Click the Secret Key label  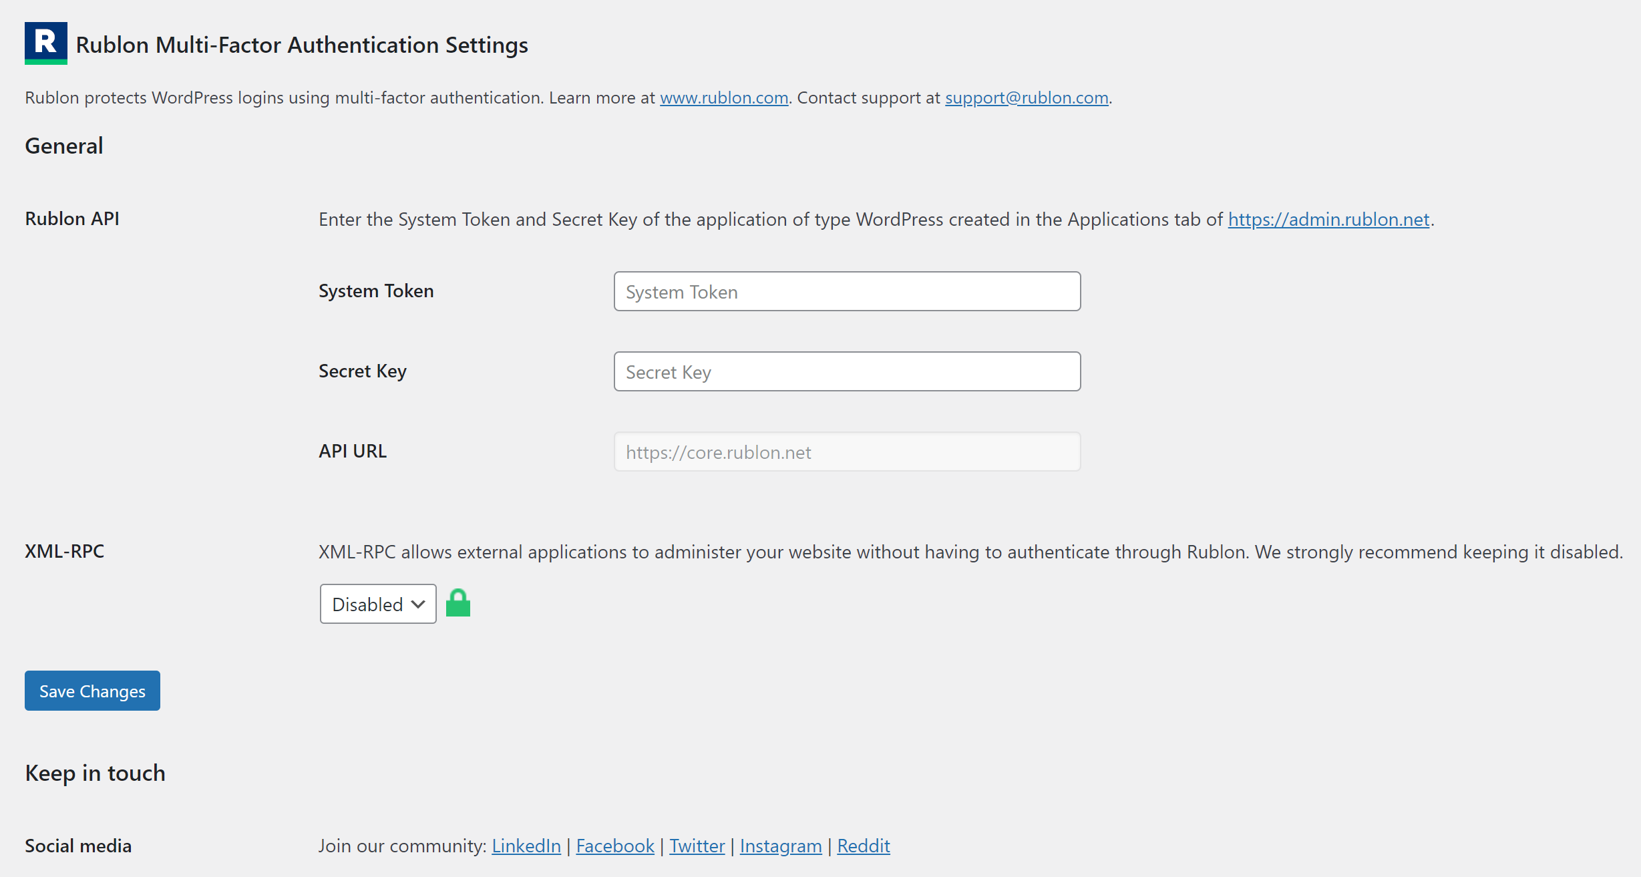point(363,371)
